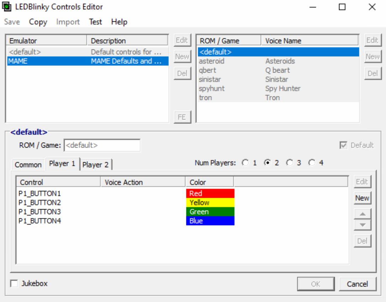Select the <default> emulator row
The width and height of the screenshot is (386, 302).
pyautogui.click(x=88, y=52)
